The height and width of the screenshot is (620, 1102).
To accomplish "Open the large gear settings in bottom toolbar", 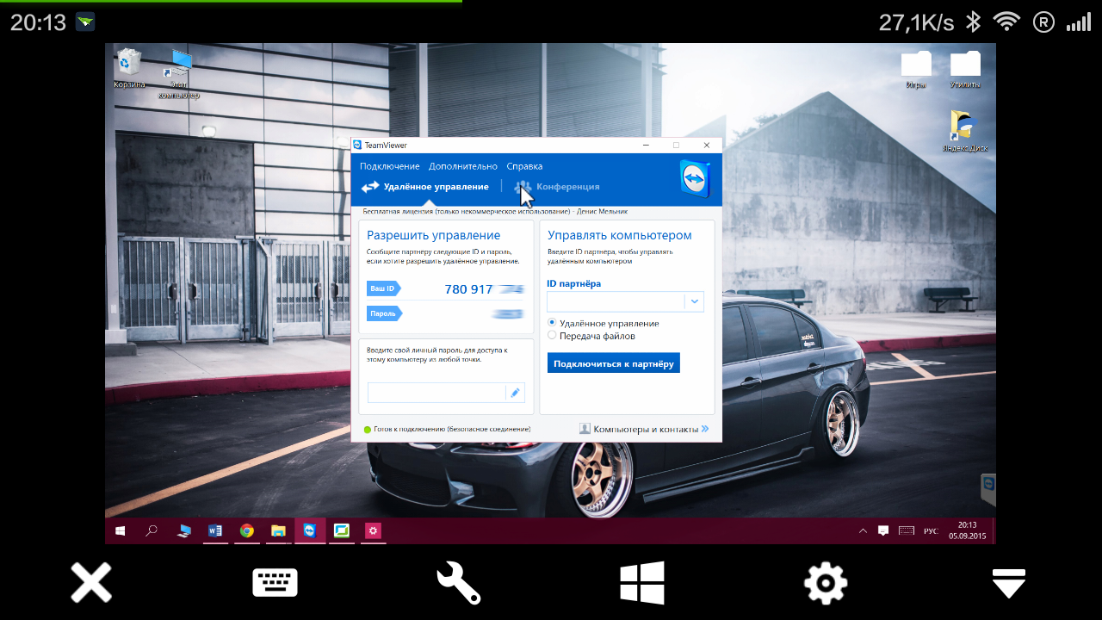I will click(826, 583).
